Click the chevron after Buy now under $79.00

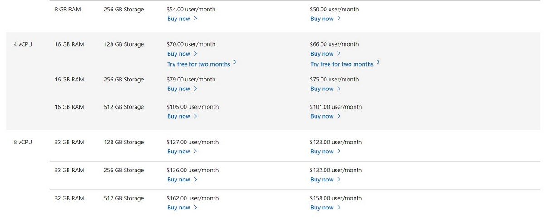pos(195,89)
